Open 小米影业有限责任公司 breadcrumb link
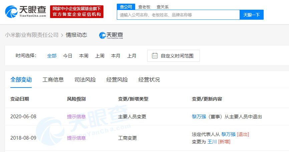289x152 pixels. coord(32,35)
